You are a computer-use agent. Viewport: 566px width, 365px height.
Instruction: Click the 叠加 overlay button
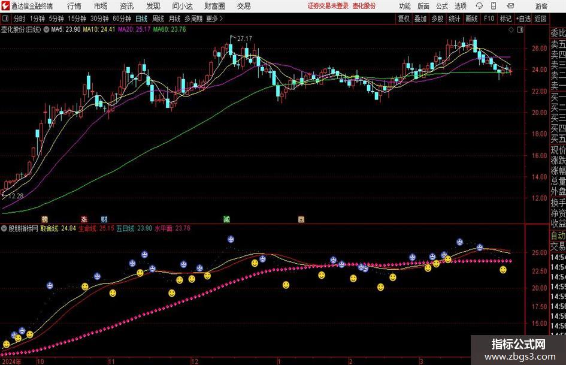420,19
